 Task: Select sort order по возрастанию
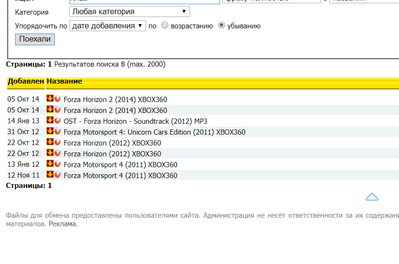coord(165,25)
